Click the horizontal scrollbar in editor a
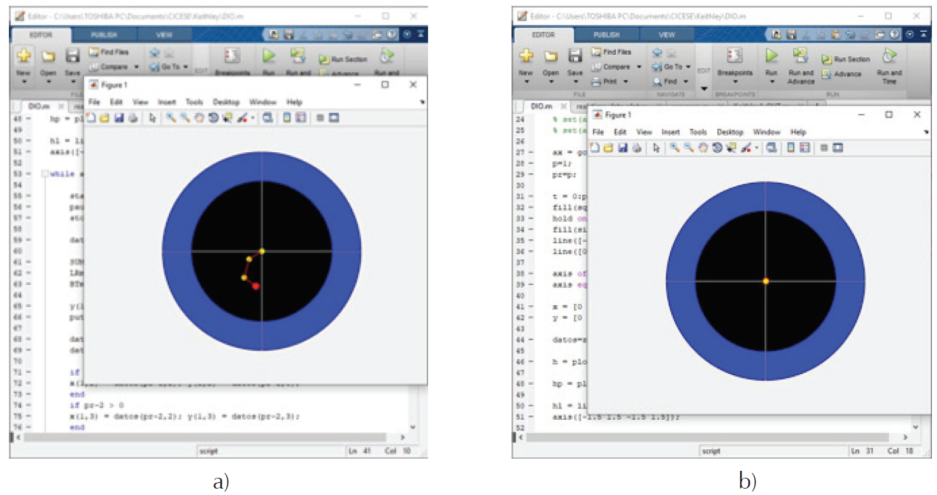 [x=204, y=438]
